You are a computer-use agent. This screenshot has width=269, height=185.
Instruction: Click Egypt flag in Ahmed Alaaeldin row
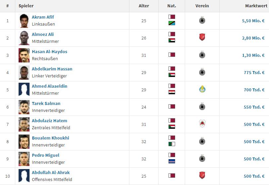[171, 92]
